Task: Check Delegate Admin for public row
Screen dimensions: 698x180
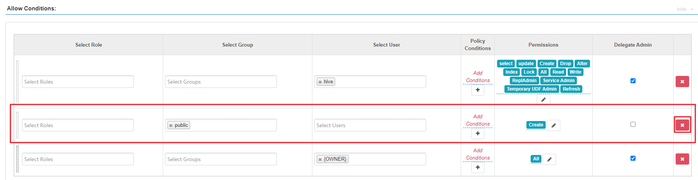Action: click(633, 124)
